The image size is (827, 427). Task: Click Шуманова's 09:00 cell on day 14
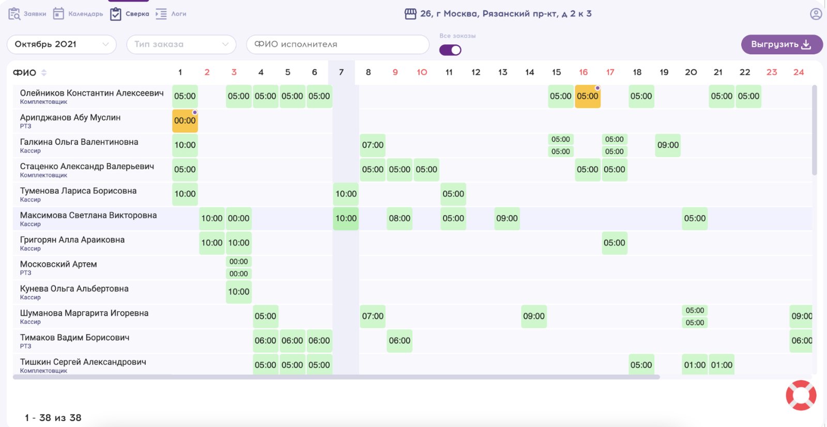point(534,316)
